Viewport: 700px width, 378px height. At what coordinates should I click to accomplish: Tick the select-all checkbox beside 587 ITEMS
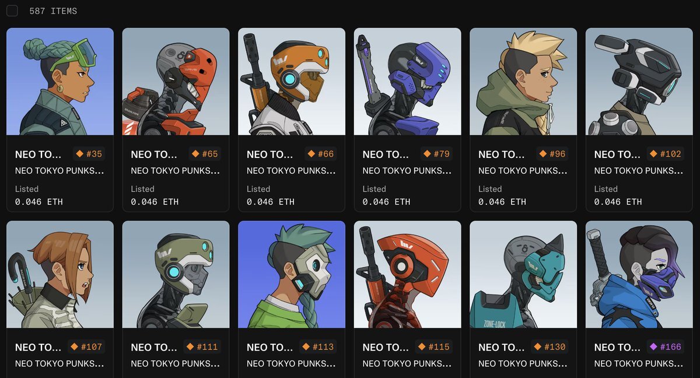[12, 11]
